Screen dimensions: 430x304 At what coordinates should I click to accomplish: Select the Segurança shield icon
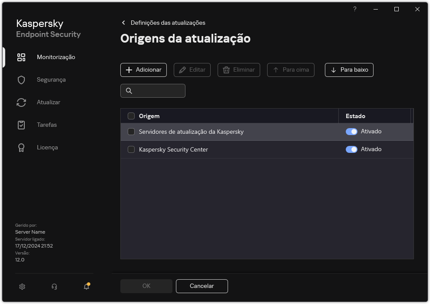[x=21, y=79]
